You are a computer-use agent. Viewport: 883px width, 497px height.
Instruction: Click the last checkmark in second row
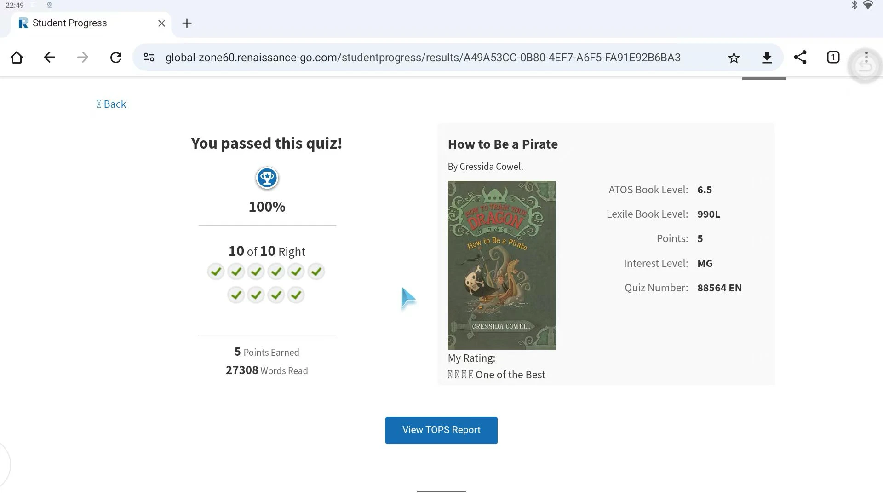click(x=296, y=295)
